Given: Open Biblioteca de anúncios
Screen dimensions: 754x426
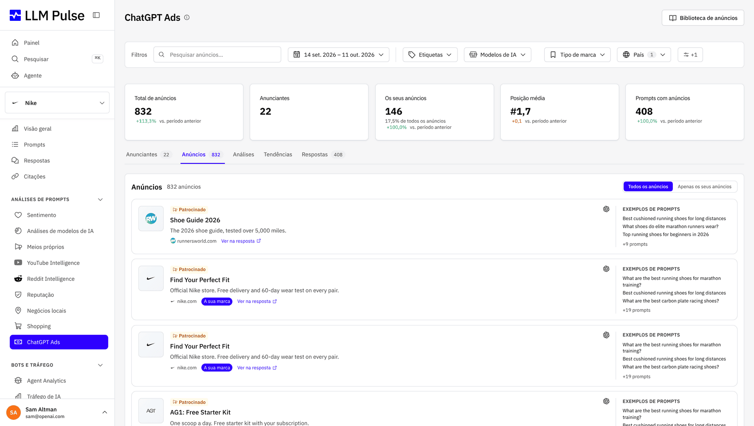Looking at the screenshot, I should pyautogui.click(x=703, y=18).
